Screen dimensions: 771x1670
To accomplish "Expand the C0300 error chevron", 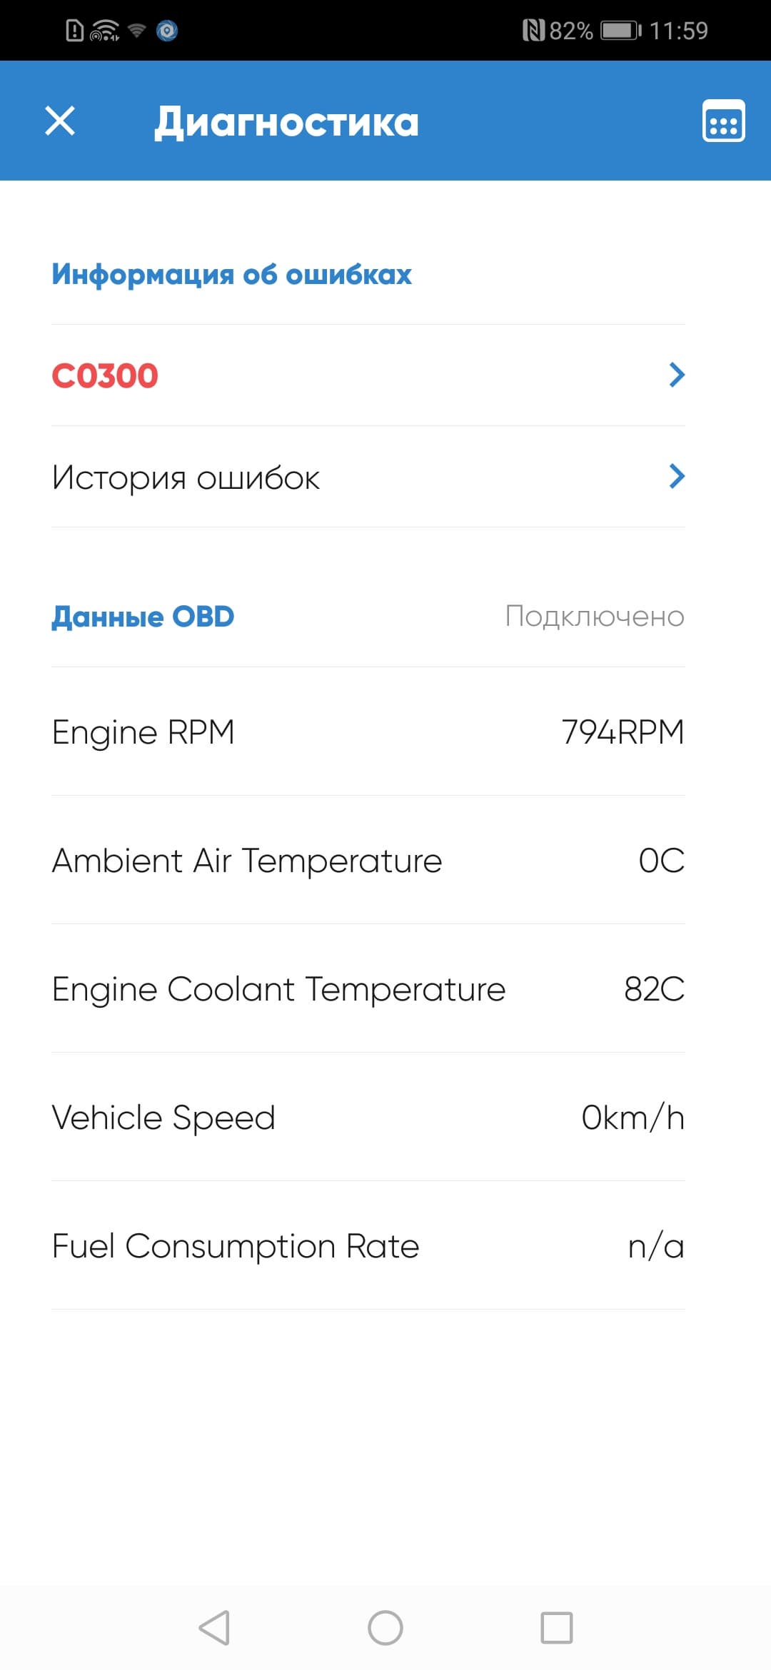I will click(x=676, y=375).
